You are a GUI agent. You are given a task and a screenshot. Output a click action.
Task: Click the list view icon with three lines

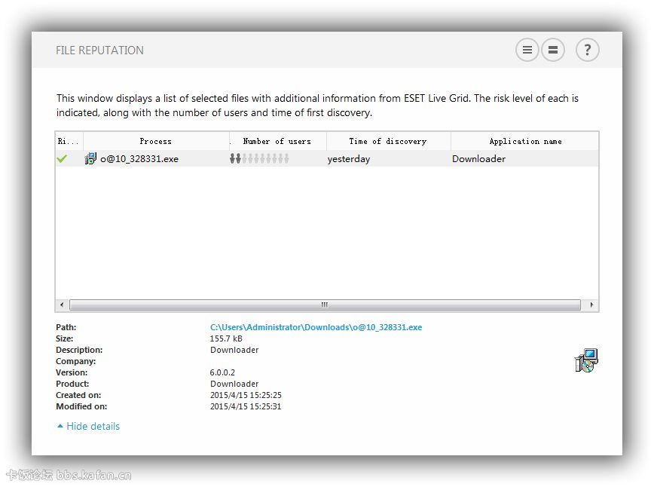(x=527, y=50)
